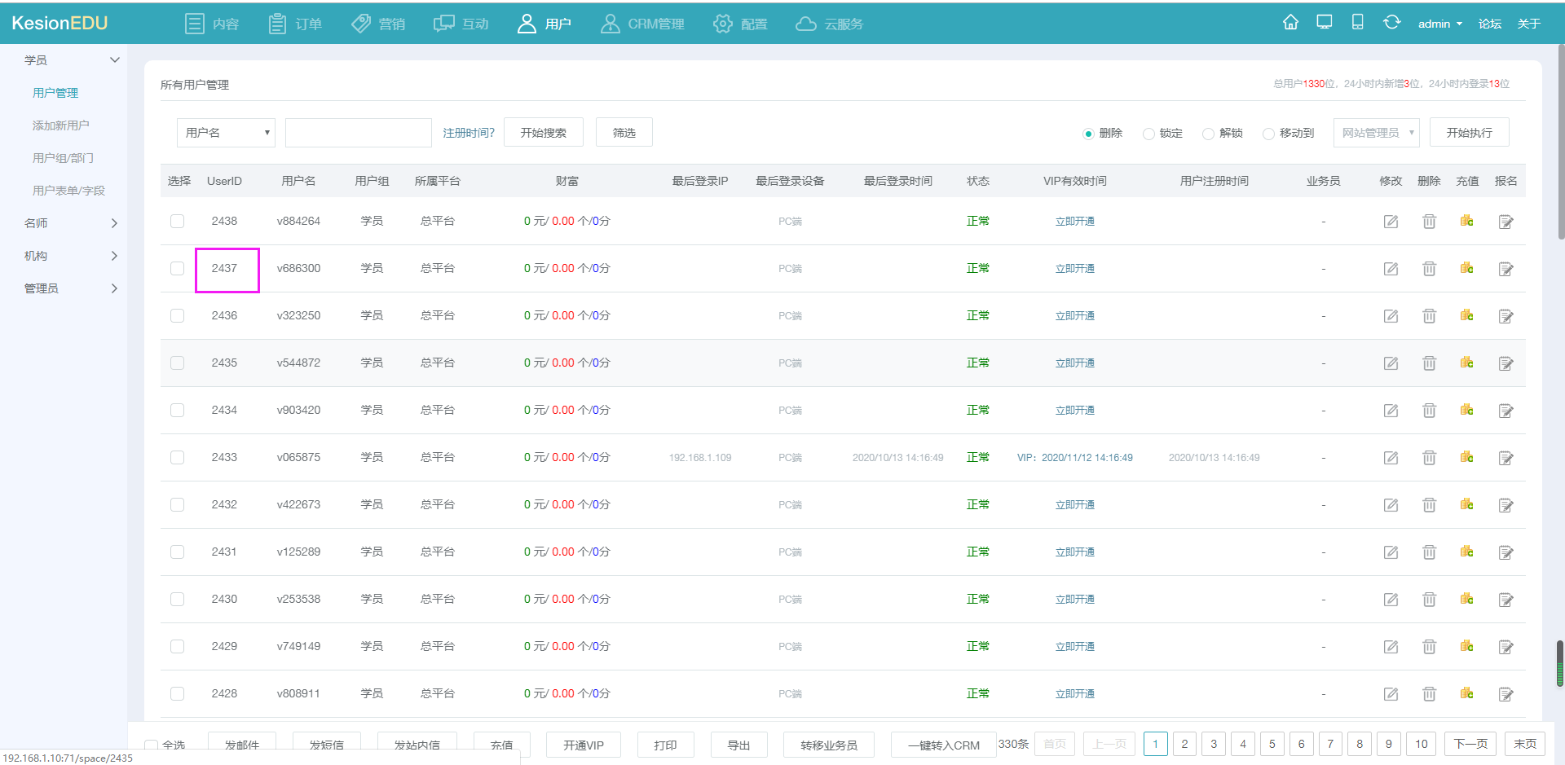Click the desktop monitor preview icon
The height and width of the screenshot is (765, 1565).
point(1325,23)
